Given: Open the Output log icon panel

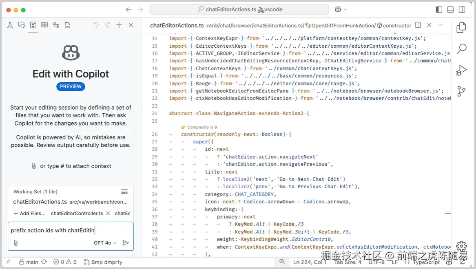Looking at the screenshot, I should (67, 25).
